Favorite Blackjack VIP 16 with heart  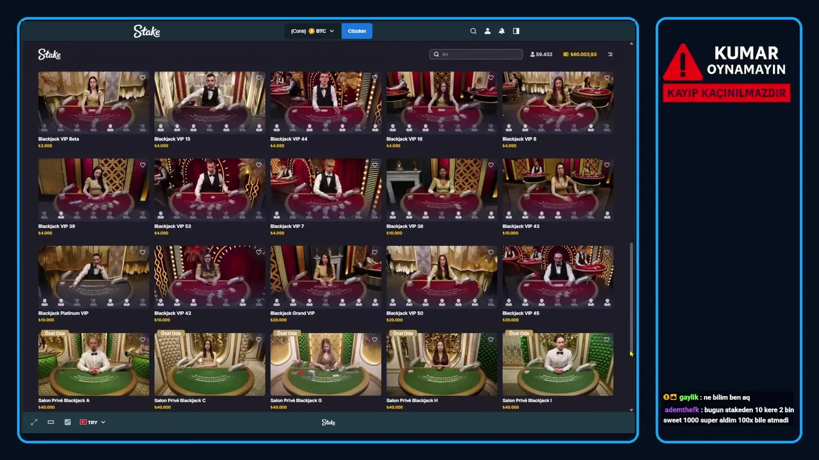[x=491, y=78]
